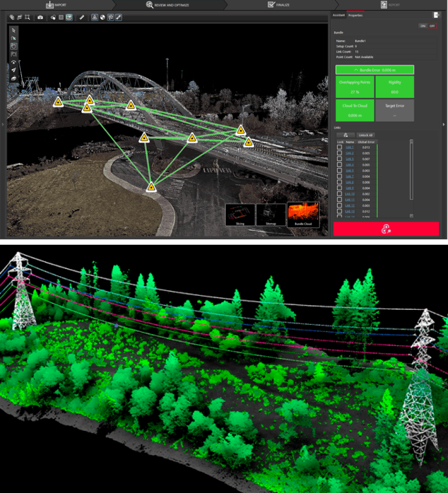This screenshot has width=448, height=493.
Task: Click the Name column header in Links
Action: (350, 142)
